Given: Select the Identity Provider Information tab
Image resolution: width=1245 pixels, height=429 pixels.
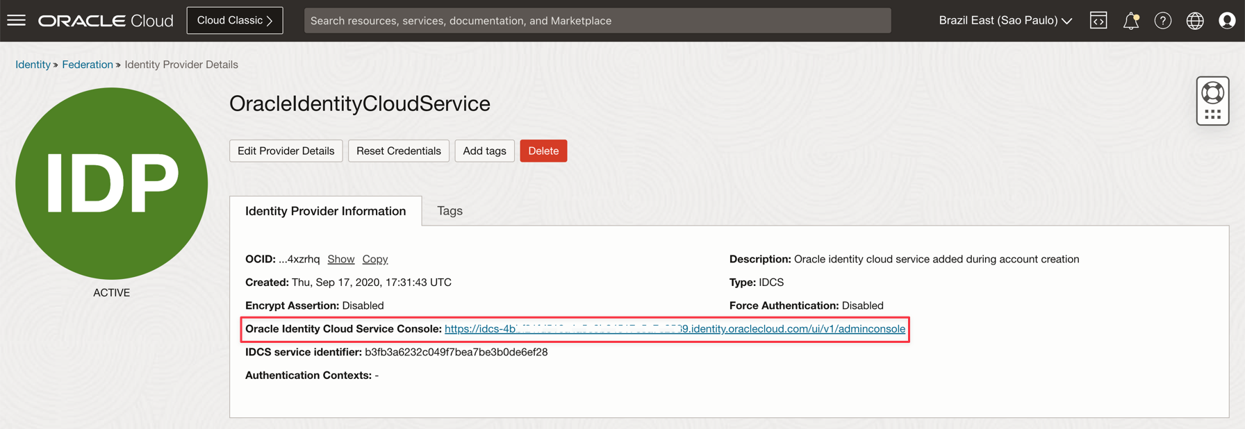Looking at the screenshot, I should pyautogui.click(x=325, y=211).
